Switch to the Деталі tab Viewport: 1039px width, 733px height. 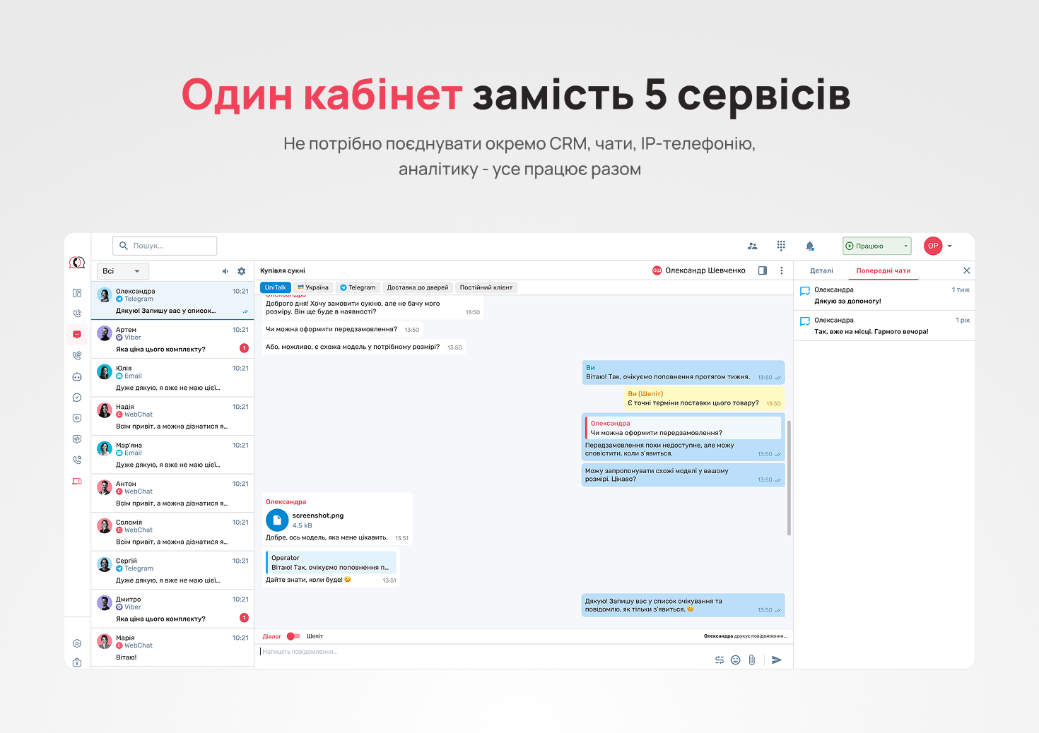point(821,270)
